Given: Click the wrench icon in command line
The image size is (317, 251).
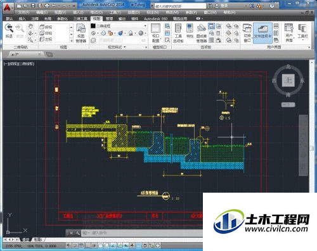Looking at the screenshot, I should (77, 233).
